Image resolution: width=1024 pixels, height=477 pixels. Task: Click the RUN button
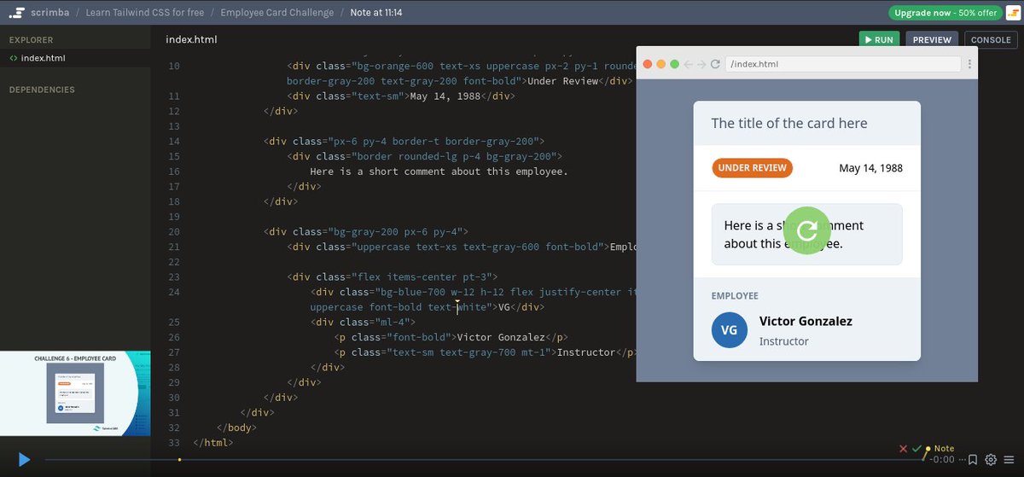[879, 39]
